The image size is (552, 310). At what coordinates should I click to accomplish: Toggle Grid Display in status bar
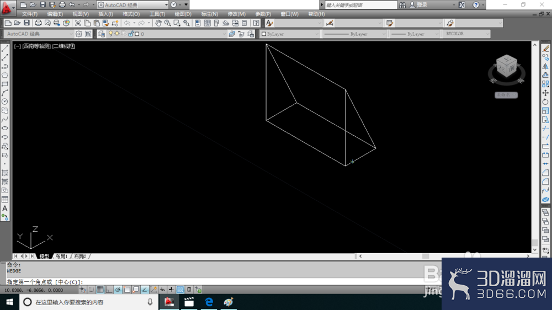100,290
